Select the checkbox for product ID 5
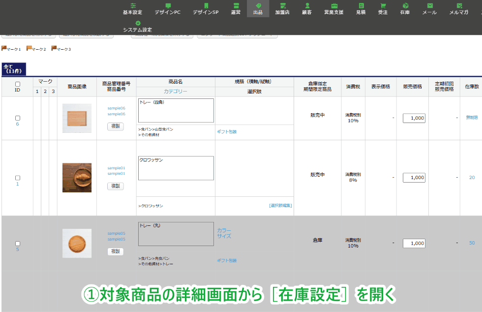 click(x=18, y=244)
